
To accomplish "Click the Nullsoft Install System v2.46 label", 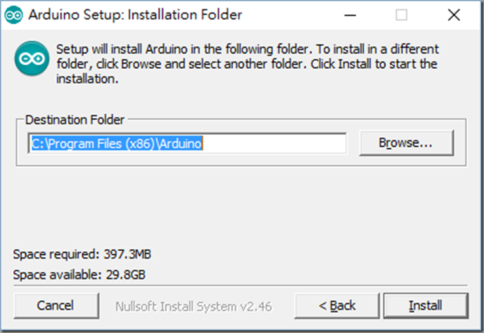I will [194, 306].
